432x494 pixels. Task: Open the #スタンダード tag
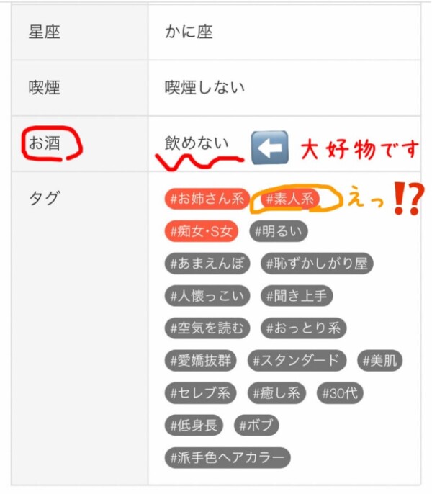click(297, 360)
